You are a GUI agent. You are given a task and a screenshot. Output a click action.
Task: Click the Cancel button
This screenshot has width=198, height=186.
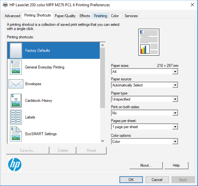click(157, 180)
